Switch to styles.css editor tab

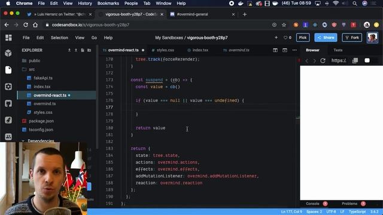coord(163,50)
